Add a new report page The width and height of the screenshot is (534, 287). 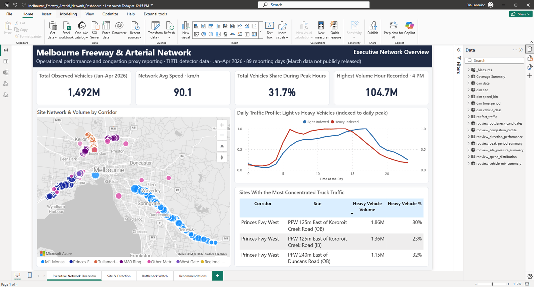(218, 276)
